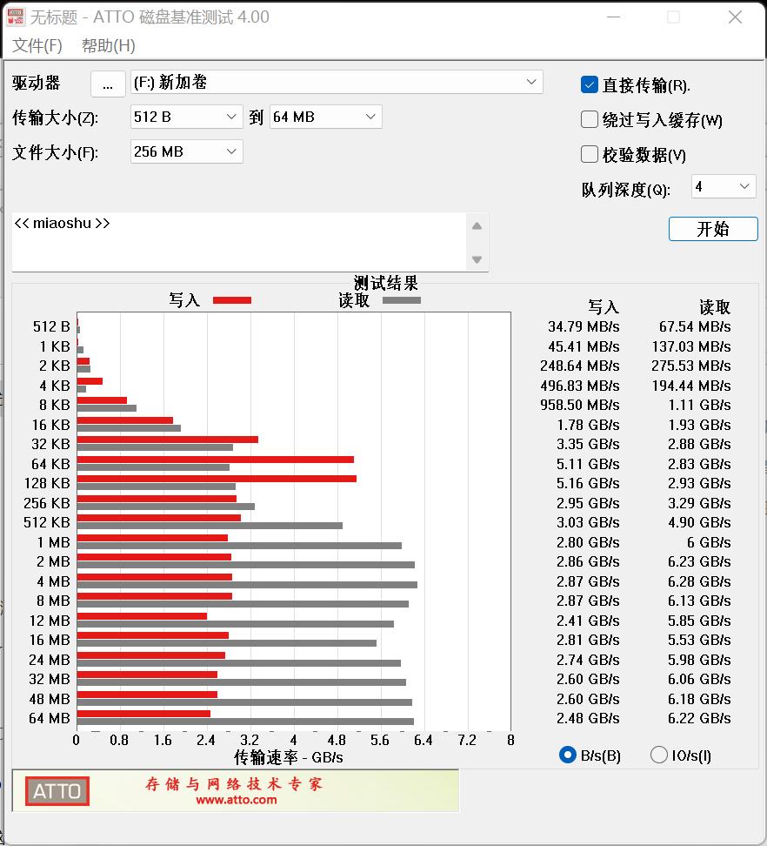Open the queue depth dropdown showing 4
Image resolution: width=767 pixels, height=846 pixels.
click(746, 185)
